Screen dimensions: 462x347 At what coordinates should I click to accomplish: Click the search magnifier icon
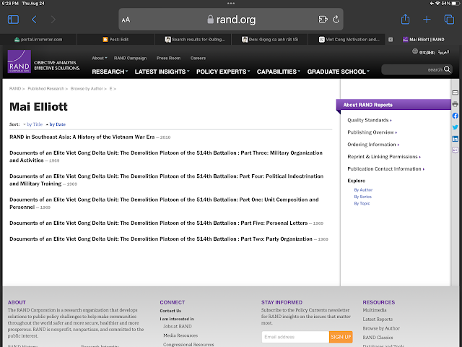(x=448, y=69)
